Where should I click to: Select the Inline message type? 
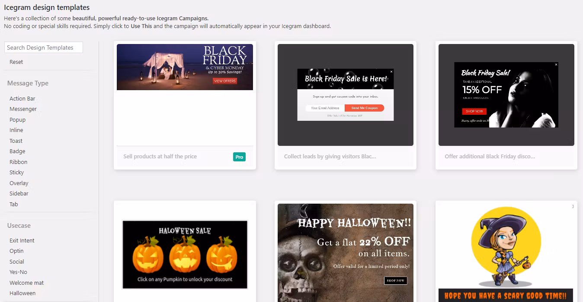(x=16, y=130)
